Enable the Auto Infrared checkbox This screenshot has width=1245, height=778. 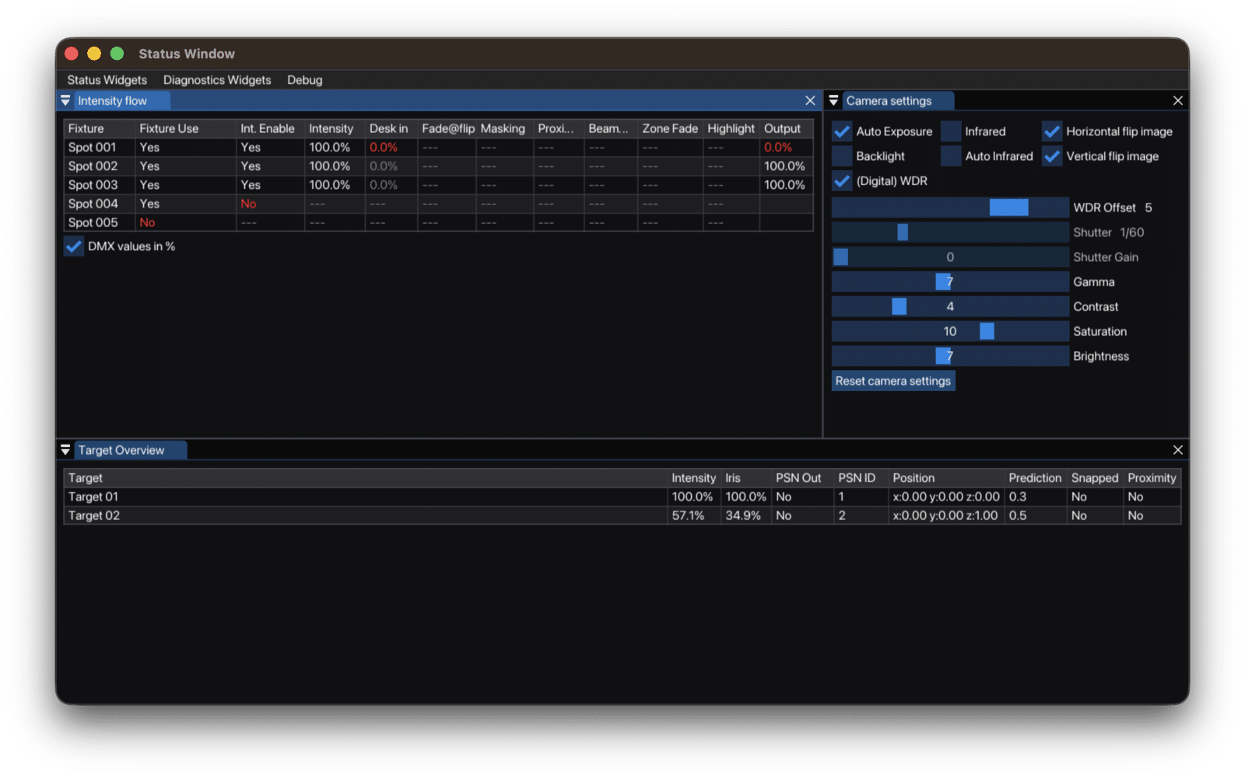click(x=951, y=156)
